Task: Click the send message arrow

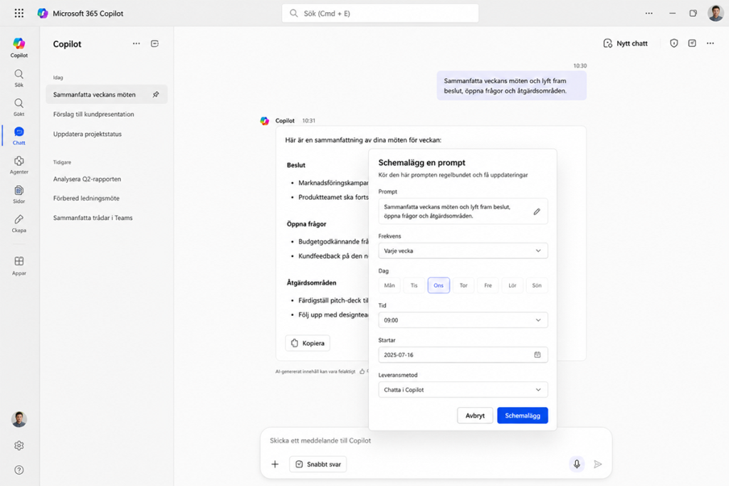Action: (598, 464)
